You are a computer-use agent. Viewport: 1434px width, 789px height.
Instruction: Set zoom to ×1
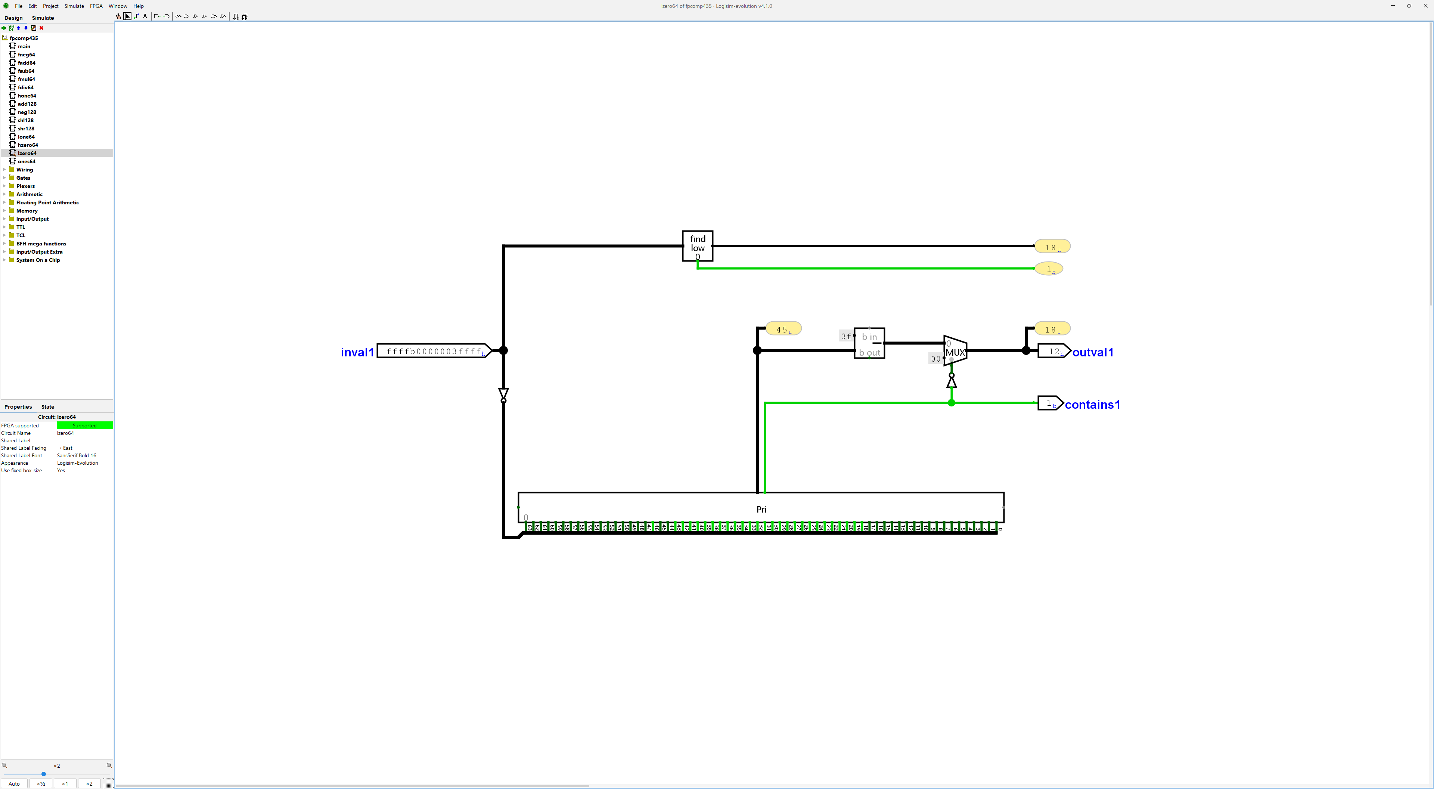pyautogui.click(x=65, y=783)
